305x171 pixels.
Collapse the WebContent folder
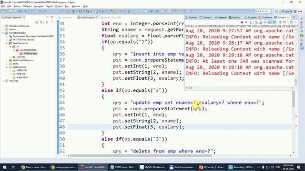[x=7, y=67]
